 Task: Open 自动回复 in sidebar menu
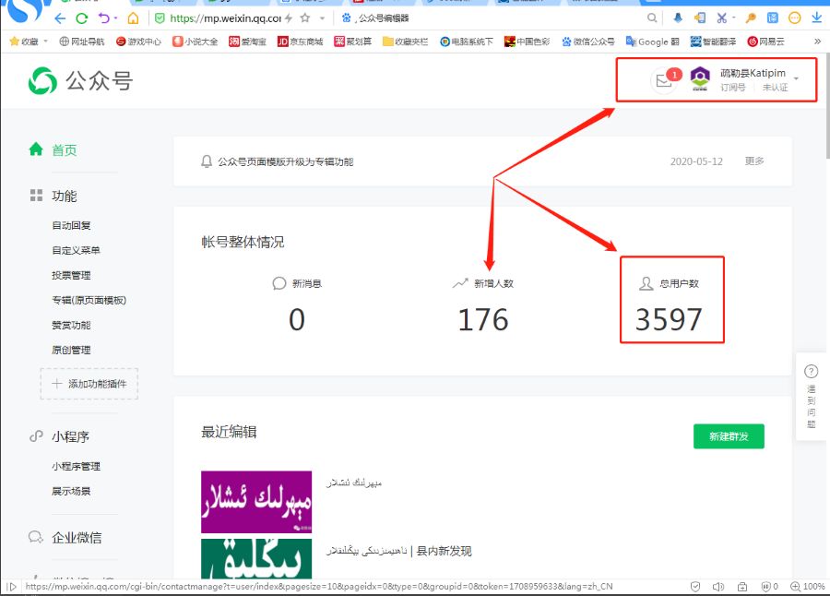point(71,225)
